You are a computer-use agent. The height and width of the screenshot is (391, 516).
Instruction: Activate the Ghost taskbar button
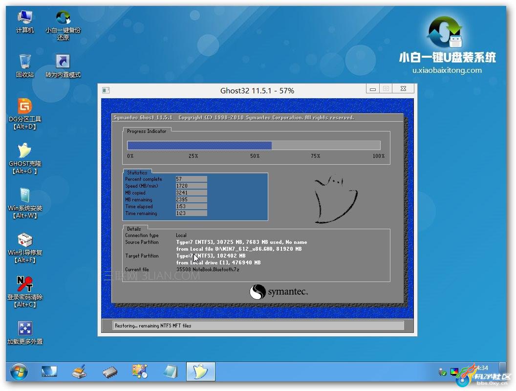click(201, 371)
